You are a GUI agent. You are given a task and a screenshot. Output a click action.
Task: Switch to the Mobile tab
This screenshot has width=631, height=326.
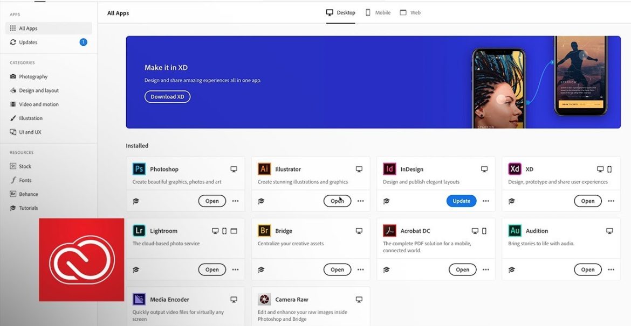click(378, 13)
